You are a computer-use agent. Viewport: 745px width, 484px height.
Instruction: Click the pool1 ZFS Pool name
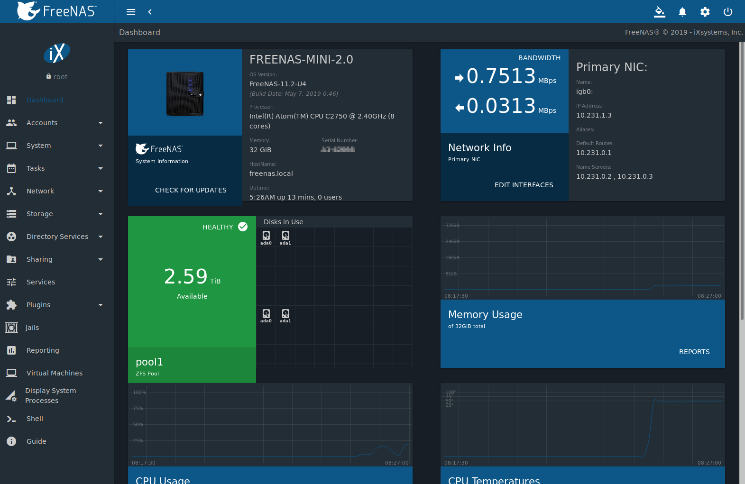[149, 362]
